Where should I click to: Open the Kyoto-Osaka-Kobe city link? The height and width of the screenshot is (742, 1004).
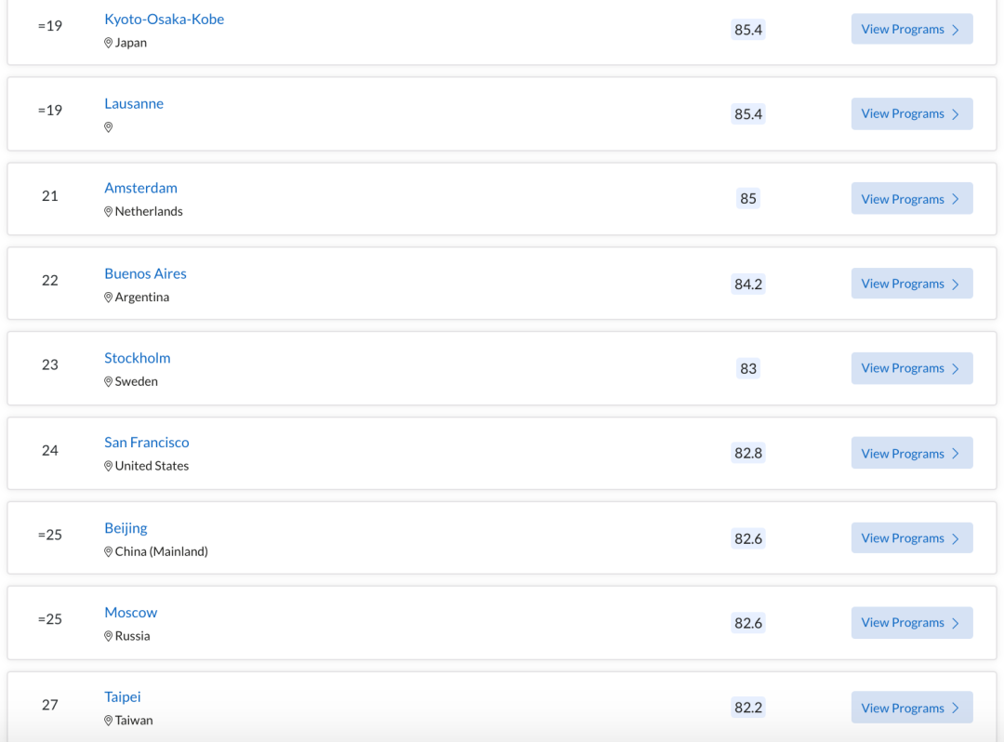[164, 20]
